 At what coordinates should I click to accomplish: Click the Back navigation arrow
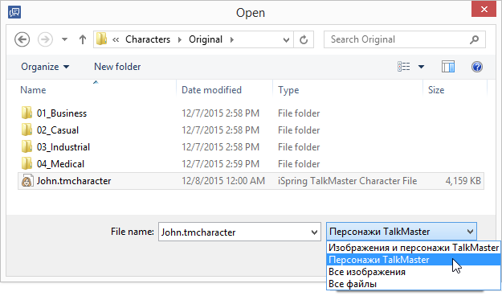pyautogui.click(x=22, y=39)
